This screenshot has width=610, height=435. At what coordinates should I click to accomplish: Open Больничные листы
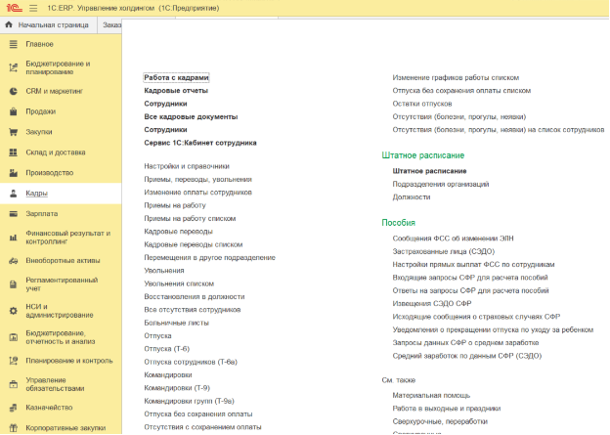click(177, 323)
